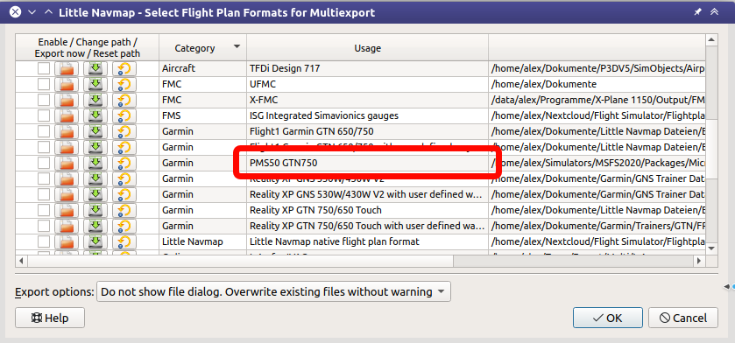This screenshot has width=735, height=343.
Task: Click the table's vertical scrollbar down arrow
Action: pyautogui.click(x=711, y=248)
